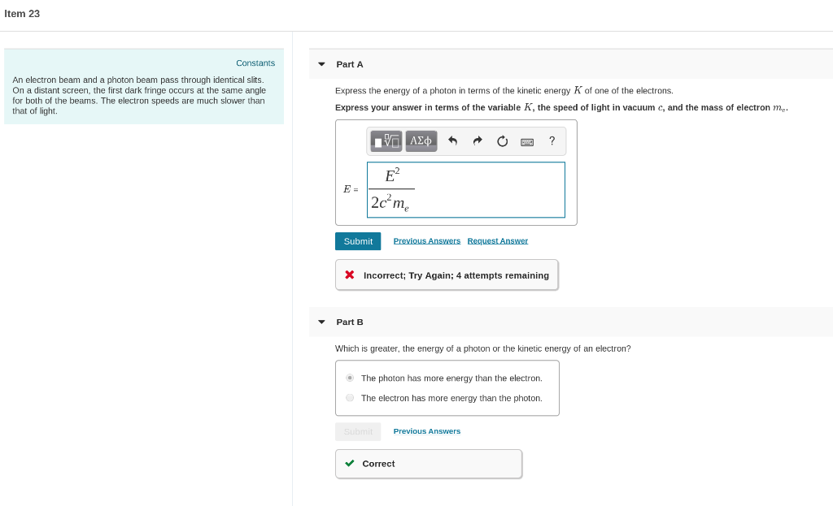
Task: Open the math templates palette icon
Action: [x=386, y=141]
